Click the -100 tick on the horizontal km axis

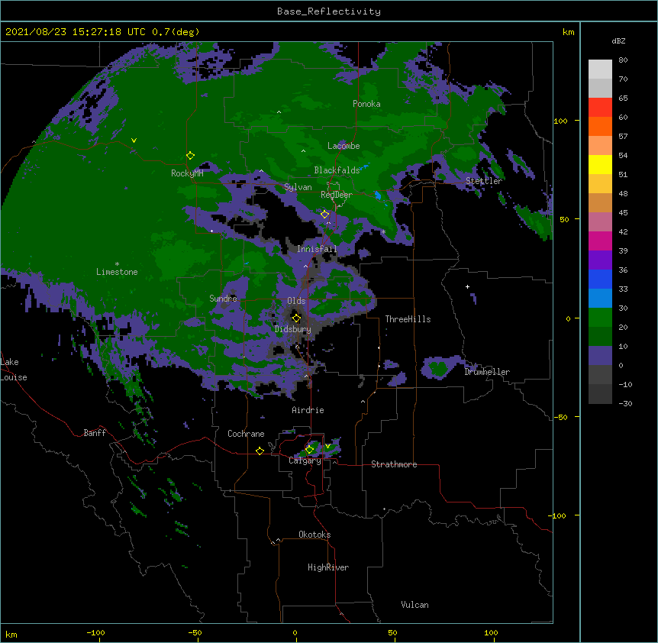click(95, 632)
